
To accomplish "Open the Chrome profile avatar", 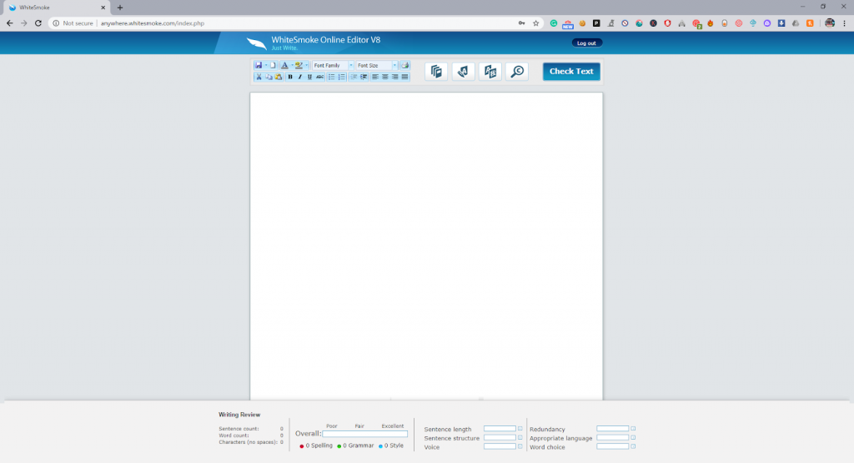I will (830, 23).
